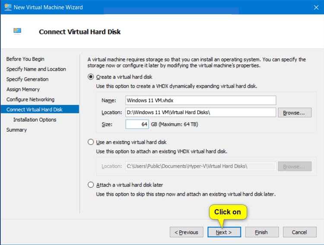Image resolution: width=324 pixels, height=245 pixels.
Task: Go to Before You Begin step
Action: coord(25,59)
